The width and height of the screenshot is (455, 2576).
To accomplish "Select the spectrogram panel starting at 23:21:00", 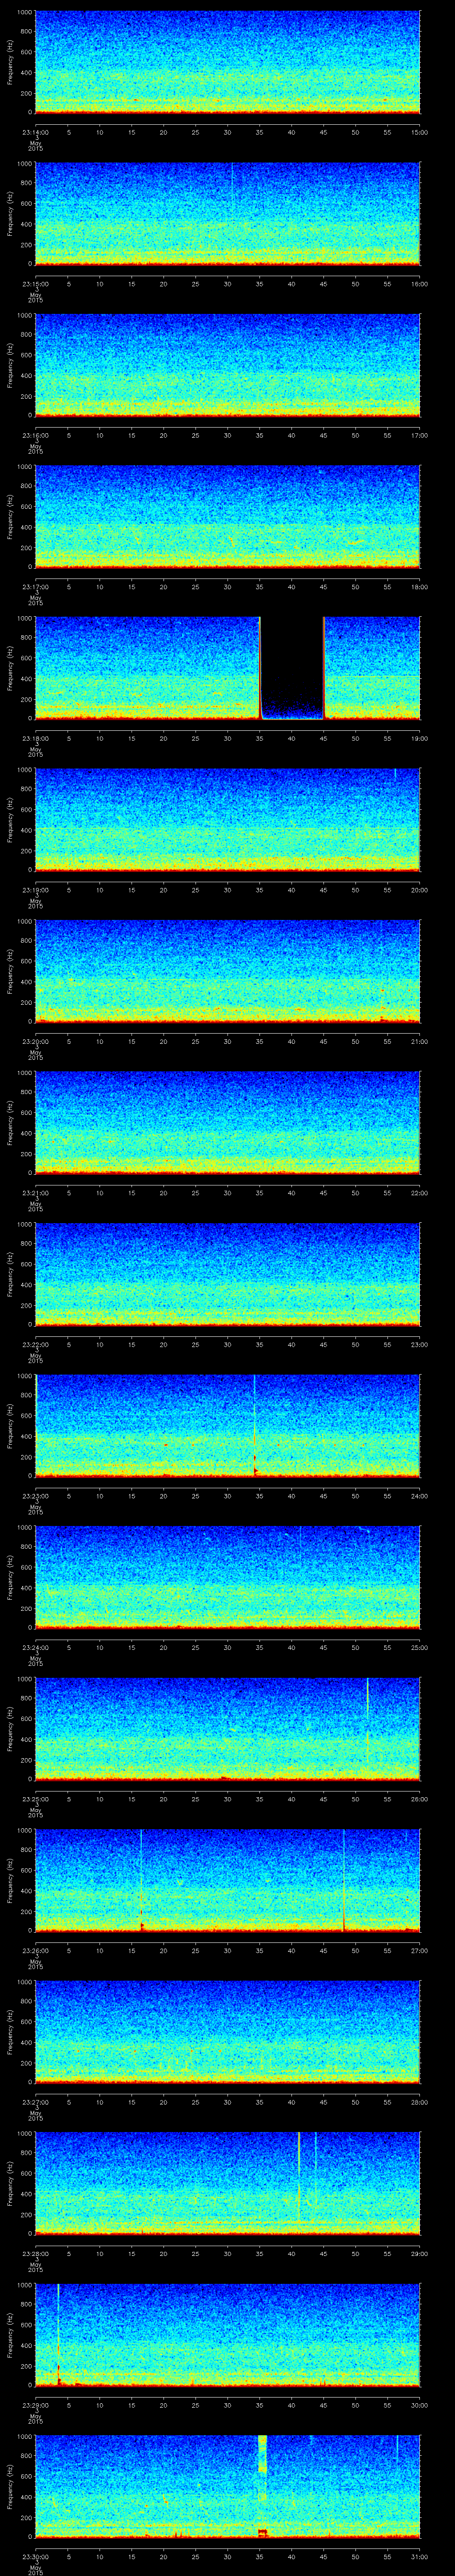I will (227, 1123).
